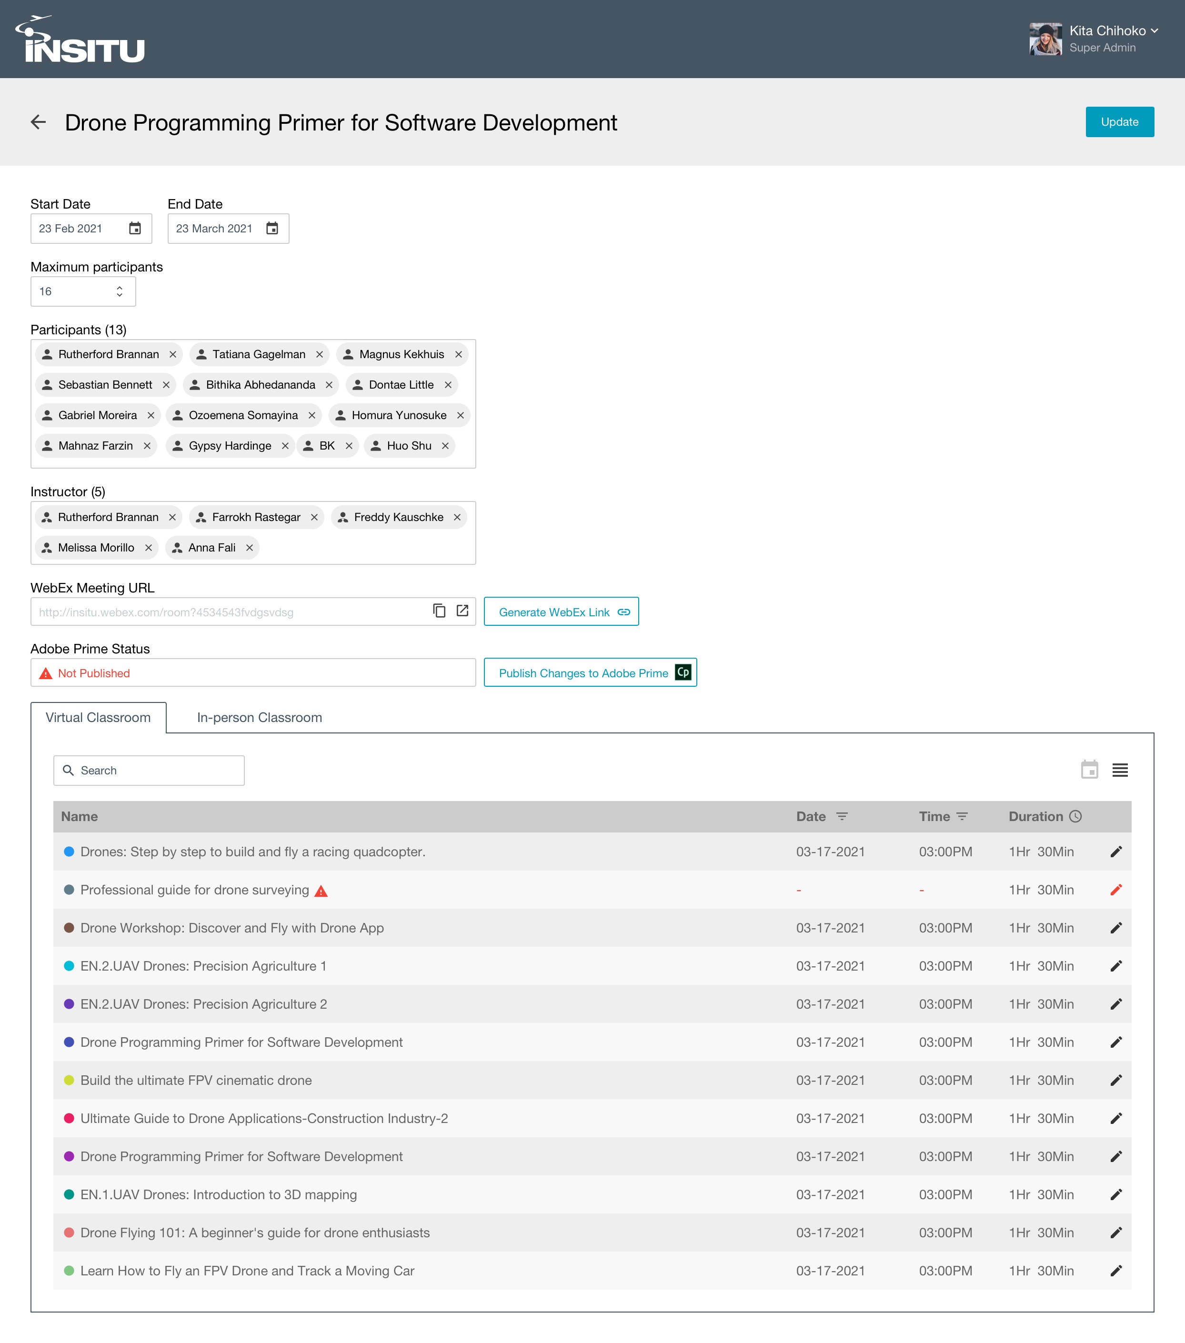Remove participant Tatiana Gagelman

pyautogui.click(x=320, y=354)
